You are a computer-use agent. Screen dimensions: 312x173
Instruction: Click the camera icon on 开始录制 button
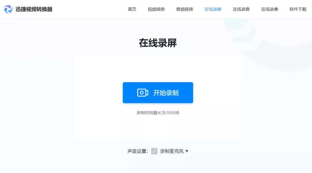(143, 93)
